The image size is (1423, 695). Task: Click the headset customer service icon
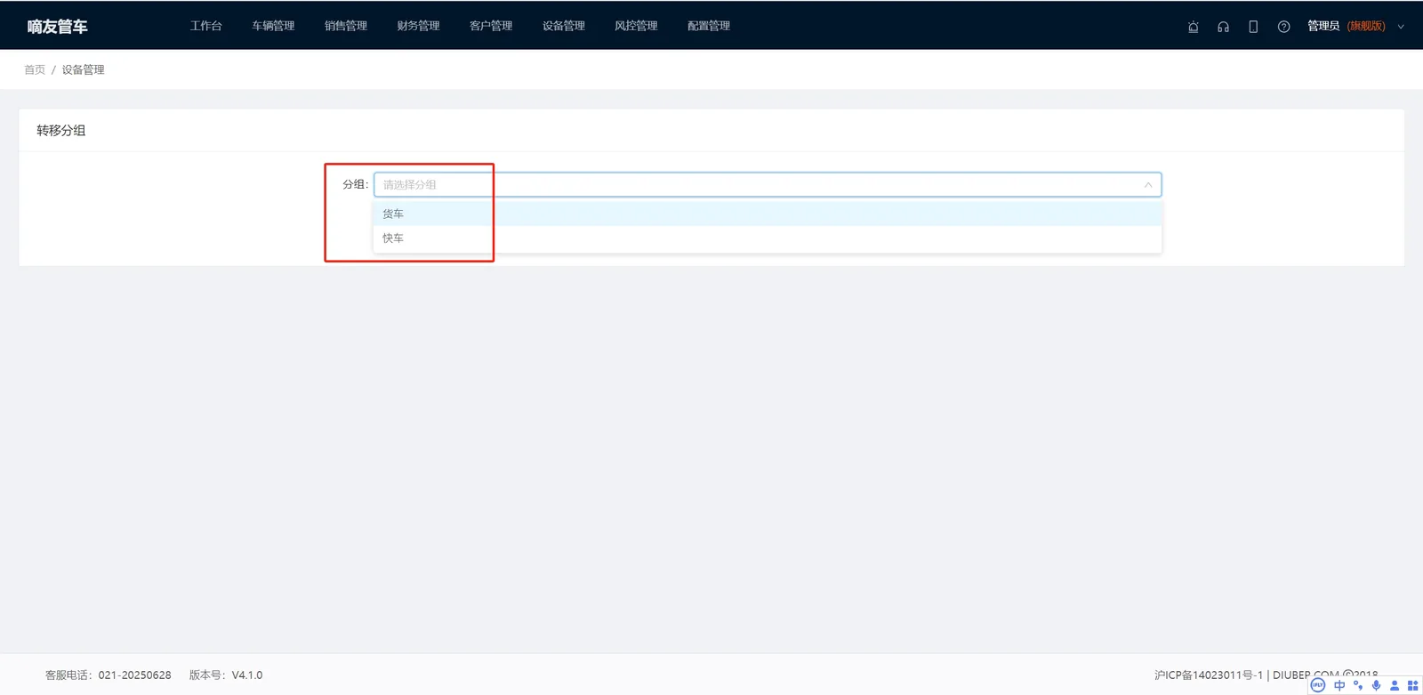[x=1224, y=27]
